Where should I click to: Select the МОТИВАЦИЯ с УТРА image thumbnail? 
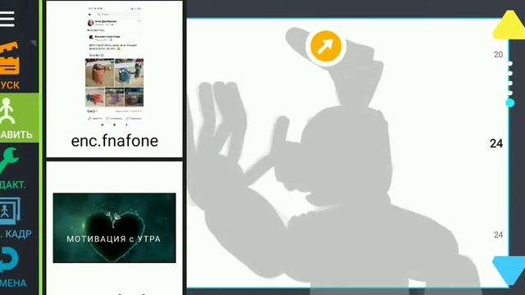point(114,228)
